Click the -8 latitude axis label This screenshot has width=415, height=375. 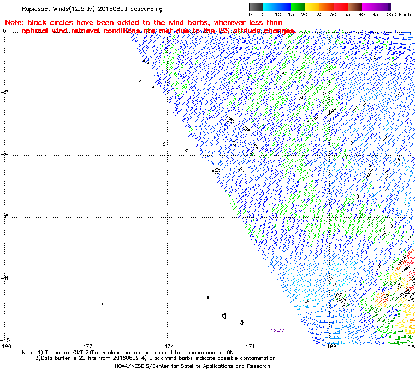pos(4,278)
